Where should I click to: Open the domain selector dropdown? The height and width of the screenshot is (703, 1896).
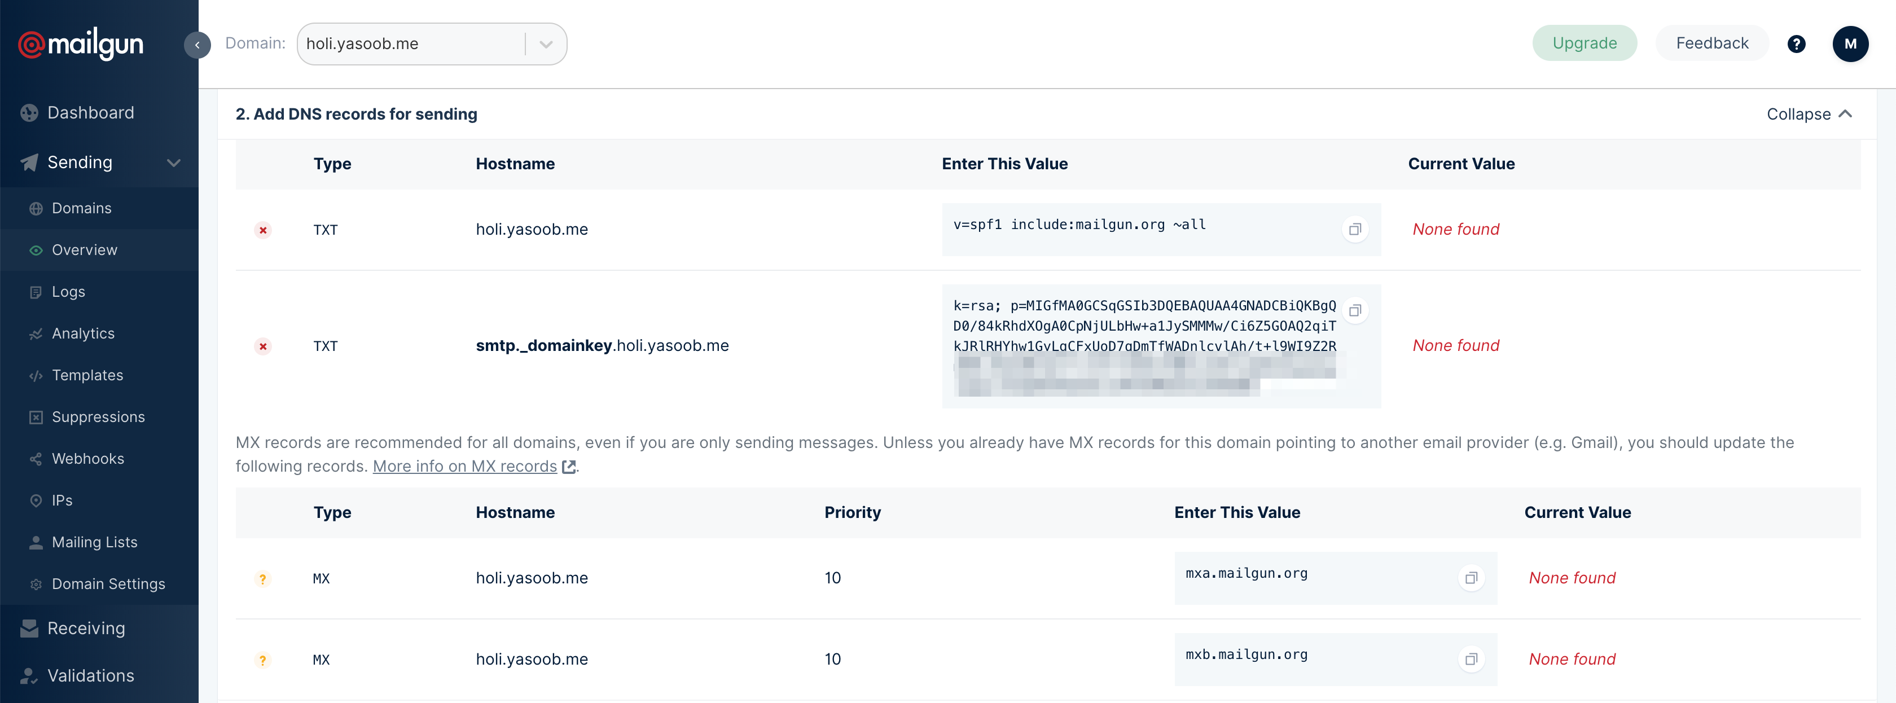(x=546, y=44)
